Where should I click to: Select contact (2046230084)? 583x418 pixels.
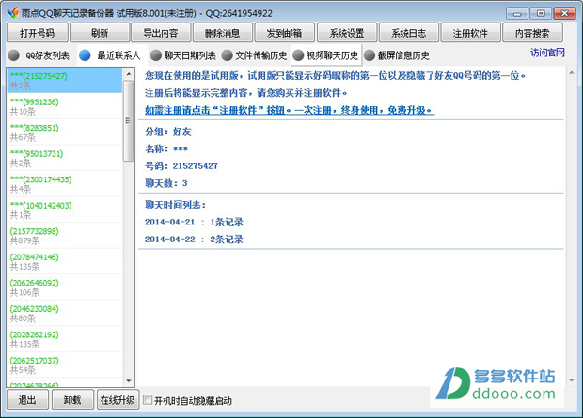(x=65, y=313)
